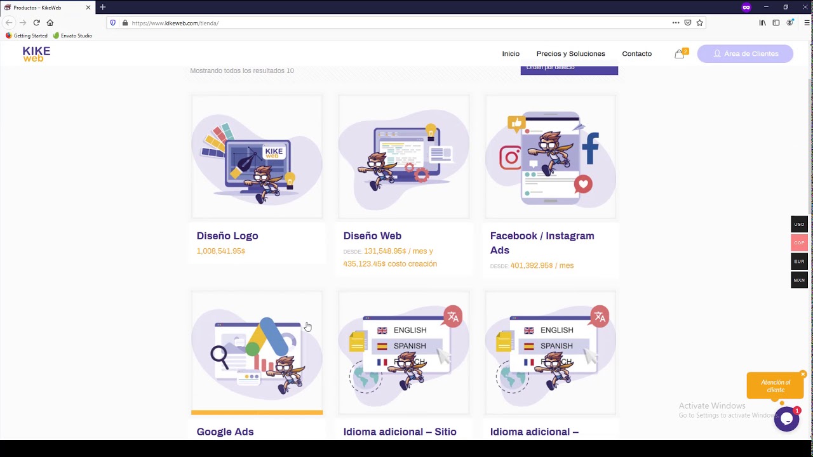Open the chat bubble widget
The width and height of the screenshot is (813, 457).
point(786,419)
